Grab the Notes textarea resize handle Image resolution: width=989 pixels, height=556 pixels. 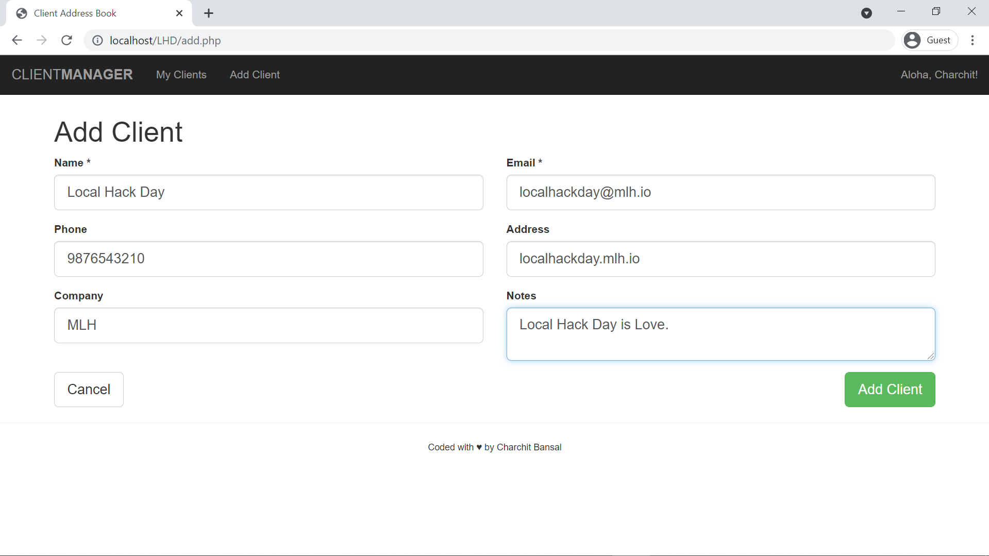[931, 356]
